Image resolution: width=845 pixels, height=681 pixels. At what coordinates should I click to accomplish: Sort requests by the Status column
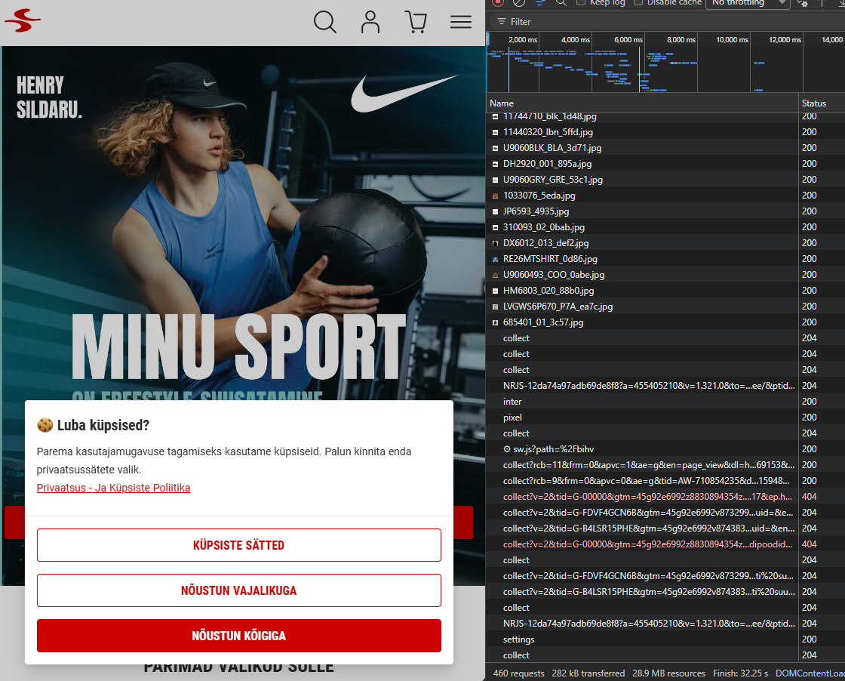(822, 103)
